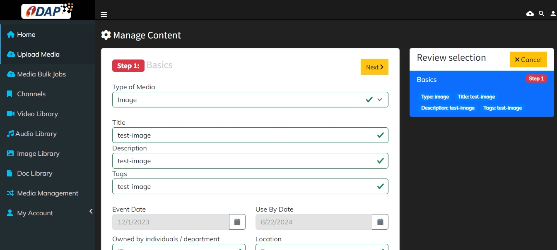Click the Basics heading in review panel
Viewport: 557px width, 250px height.
pyautogui.click(x=427, y=79)
